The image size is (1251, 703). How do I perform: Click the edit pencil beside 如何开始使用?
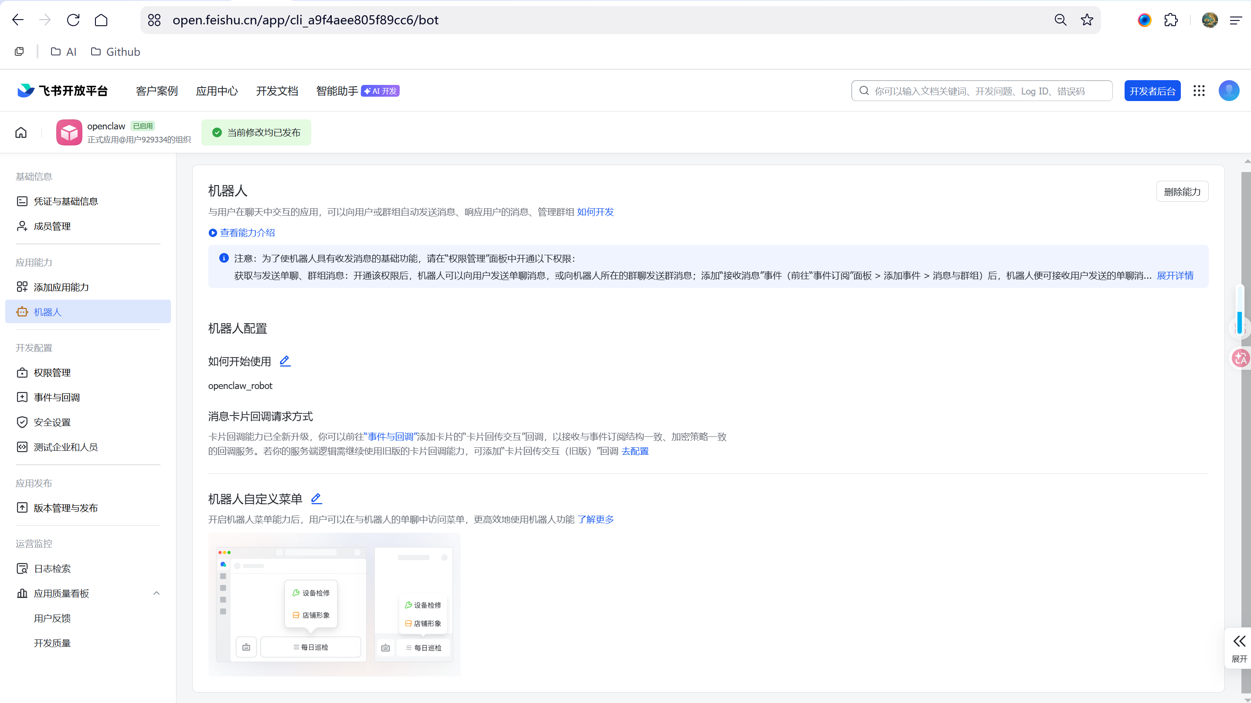tap(285, 361)
